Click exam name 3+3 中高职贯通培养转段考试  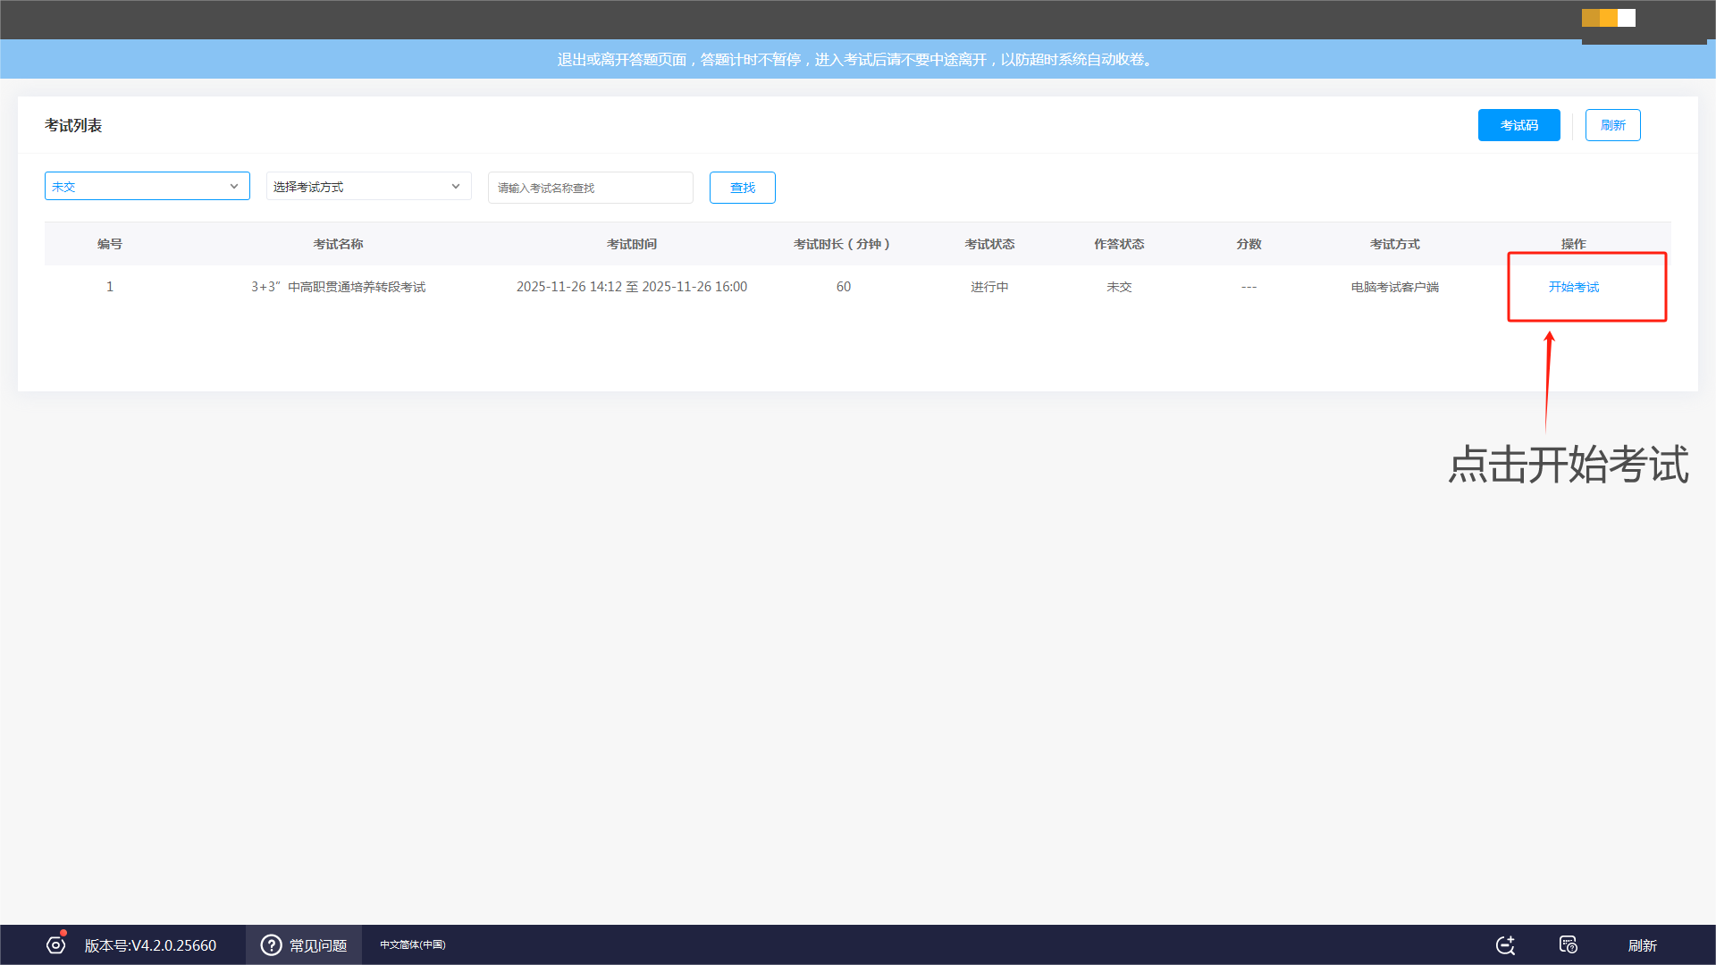(x=338, y=287)
